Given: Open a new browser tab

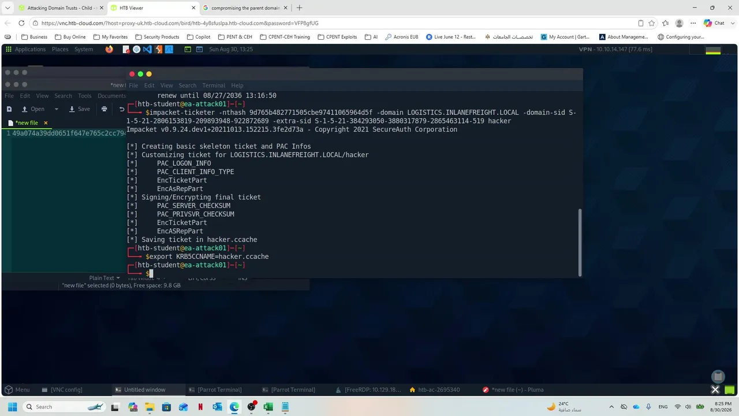Looking at the screenshot, I should [x=299, y=8].
